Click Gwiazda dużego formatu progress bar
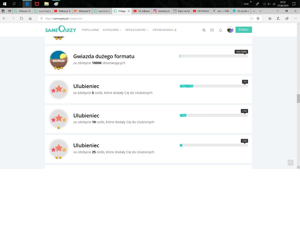300x233 pixels. point(214,56)
